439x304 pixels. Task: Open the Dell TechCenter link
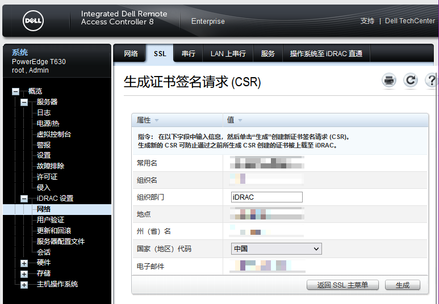[409, 21]
